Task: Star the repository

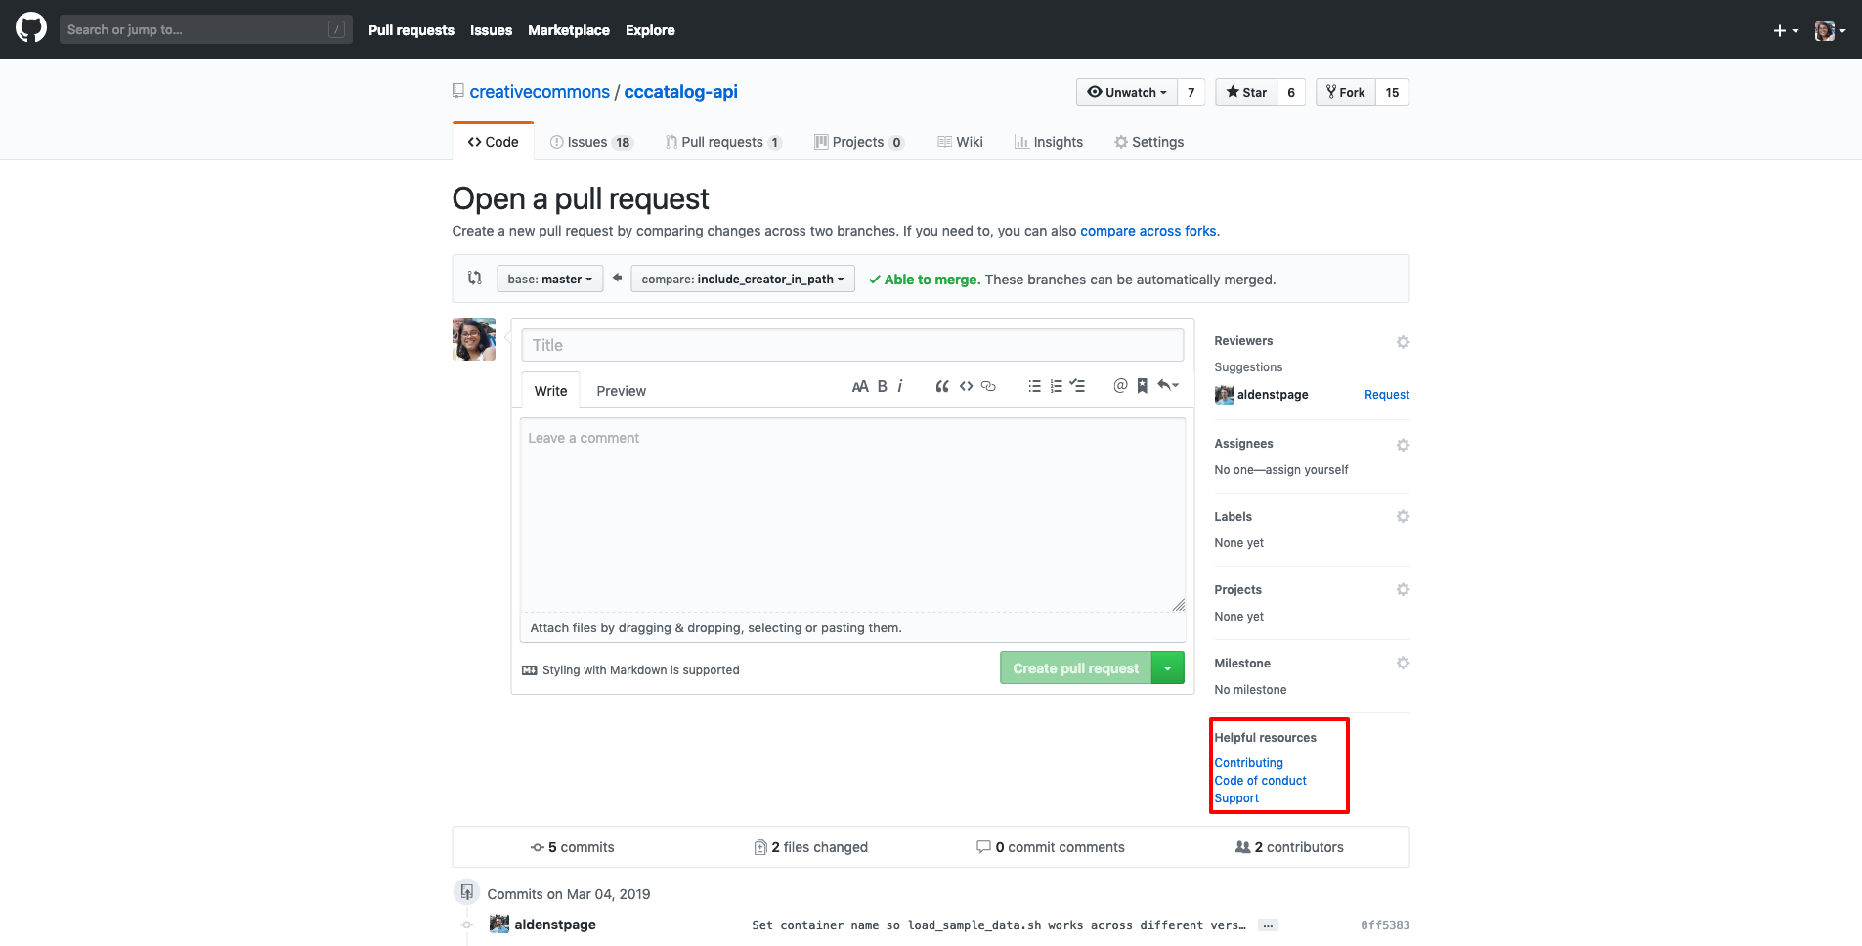Action: tap(1246, 92)
